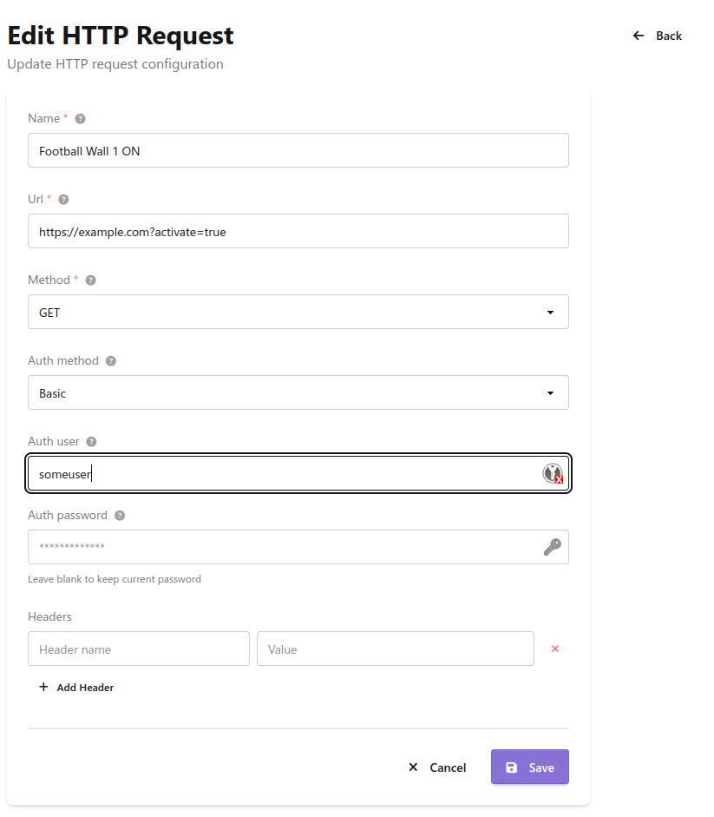Click the Auth method question mark icon
This screenshot has width=714, height=817.
tap(111, 360)
